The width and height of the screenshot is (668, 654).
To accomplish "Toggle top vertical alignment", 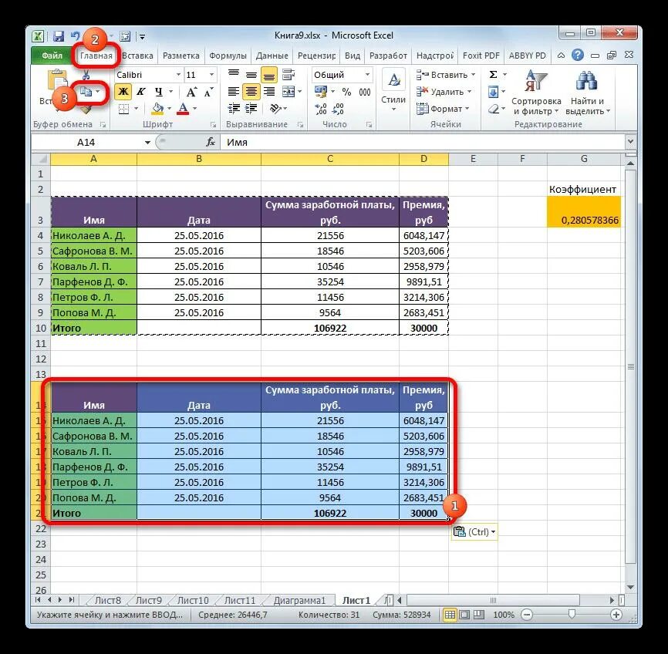I will [x=234, y=75].
